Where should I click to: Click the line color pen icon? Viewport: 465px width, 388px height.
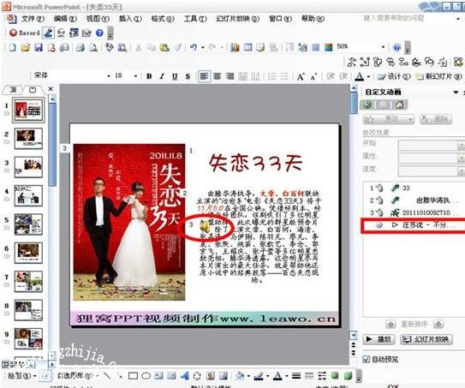259,376
